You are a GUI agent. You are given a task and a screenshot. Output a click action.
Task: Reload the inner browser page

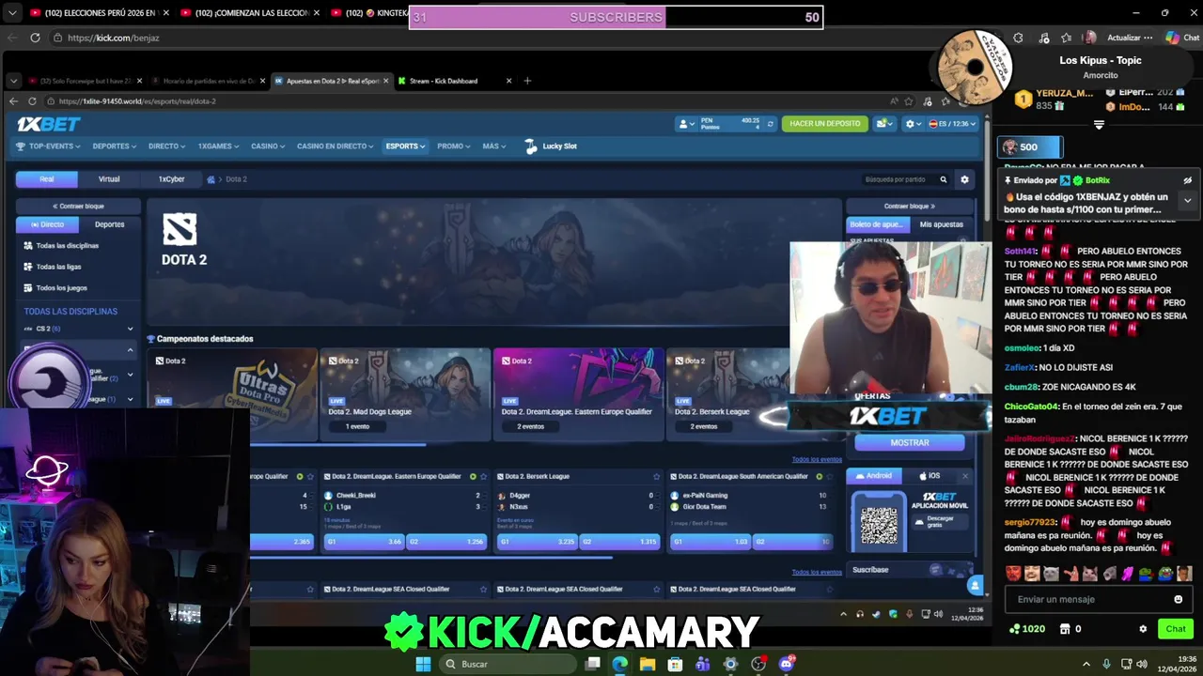coord(32,101)
